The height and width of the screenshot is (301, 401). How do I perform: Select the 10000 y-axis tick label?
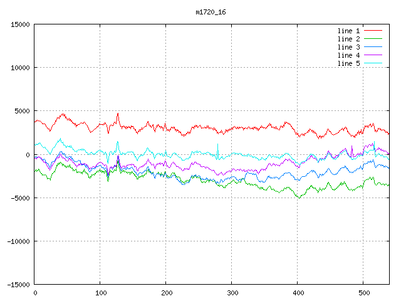(x=20, y=68)
